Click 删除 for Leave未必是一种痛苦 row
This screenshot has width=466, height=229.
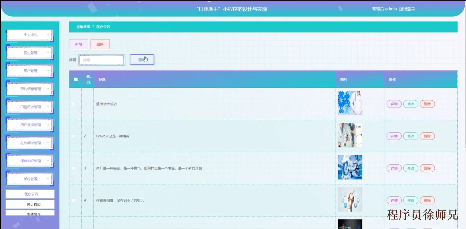tap(427, 136)
